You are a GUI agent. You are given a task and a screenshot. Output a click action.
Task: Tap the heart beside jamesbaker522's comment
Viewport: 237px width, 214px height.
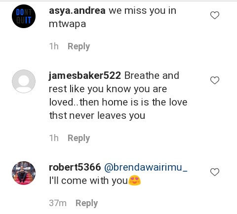click(x=215, y=80)
